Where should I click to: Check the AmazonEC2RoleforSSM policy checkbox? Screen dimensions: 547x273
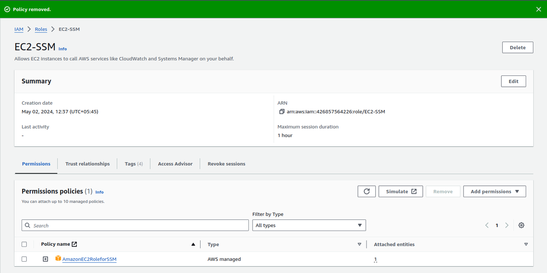[24, 259]
